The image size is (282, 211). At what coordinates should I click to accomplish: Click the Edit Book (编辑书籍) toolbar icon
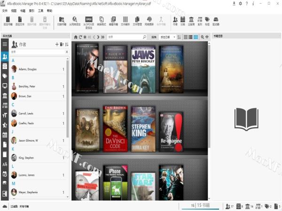(113, 19)
